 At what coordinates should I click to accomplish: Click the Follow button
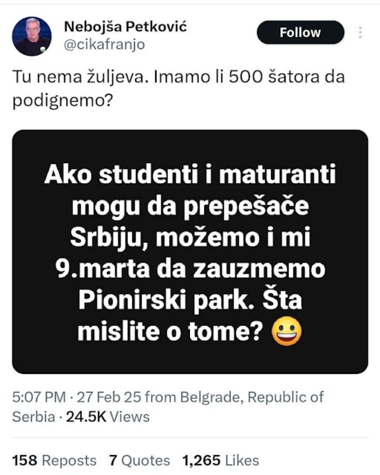click(300, 32)
